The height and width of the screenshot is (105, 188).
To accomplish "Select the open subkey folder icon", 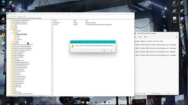I will (15, 36).
